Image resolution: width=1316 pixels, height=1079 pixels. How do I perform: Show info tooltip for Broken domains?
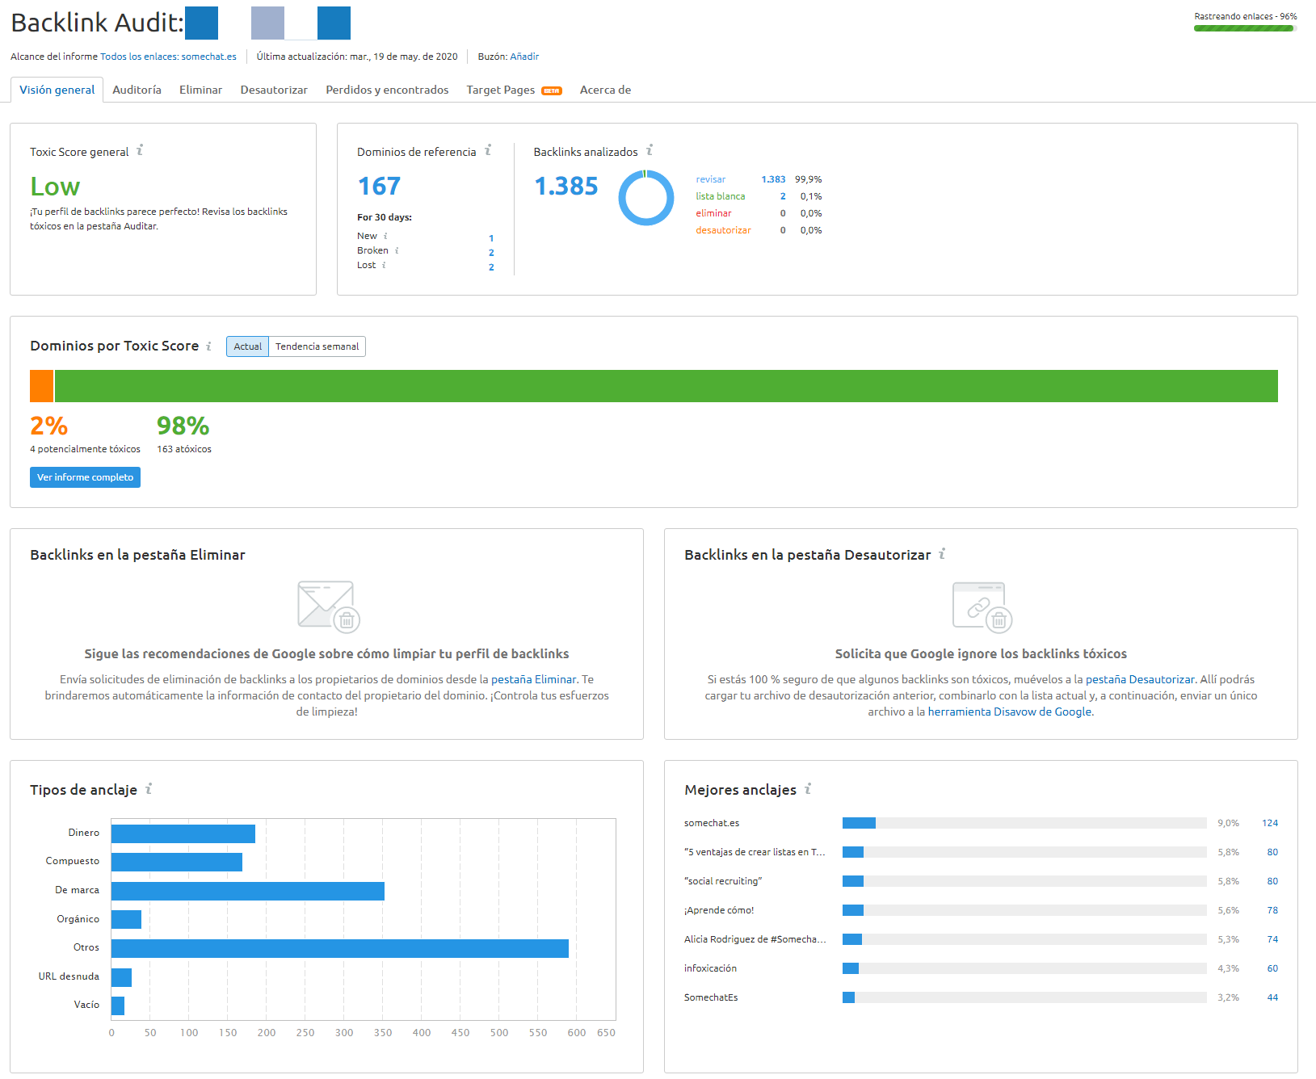pos(397,250)
